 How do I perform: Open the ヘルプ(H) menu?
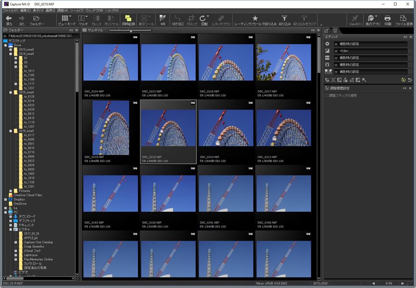tap(112, 10)
